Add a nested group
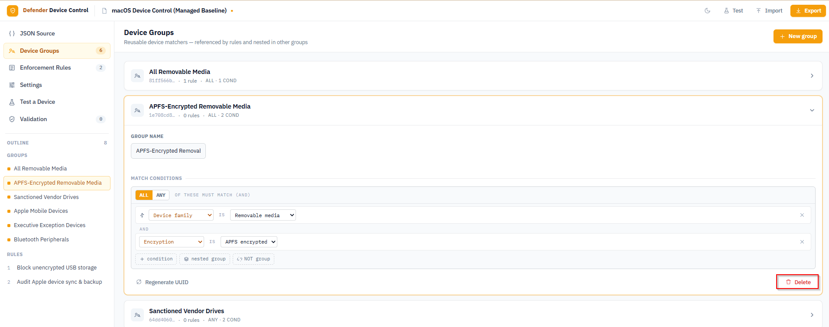829x327 pixels. click(x=205, y=259)
